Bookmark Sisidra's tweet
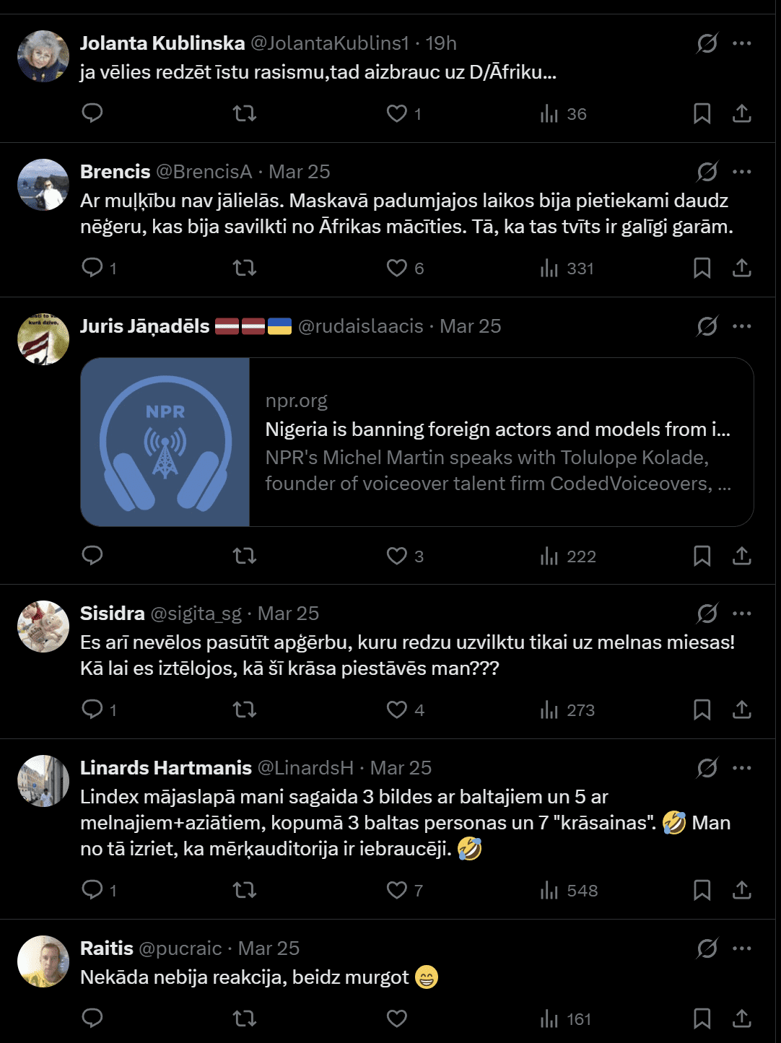The height and width of the screenshot is (1043, 781). click(702, 710)
